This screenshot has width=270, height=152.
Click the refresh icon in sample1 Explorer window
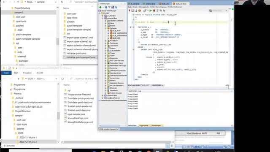62,2
